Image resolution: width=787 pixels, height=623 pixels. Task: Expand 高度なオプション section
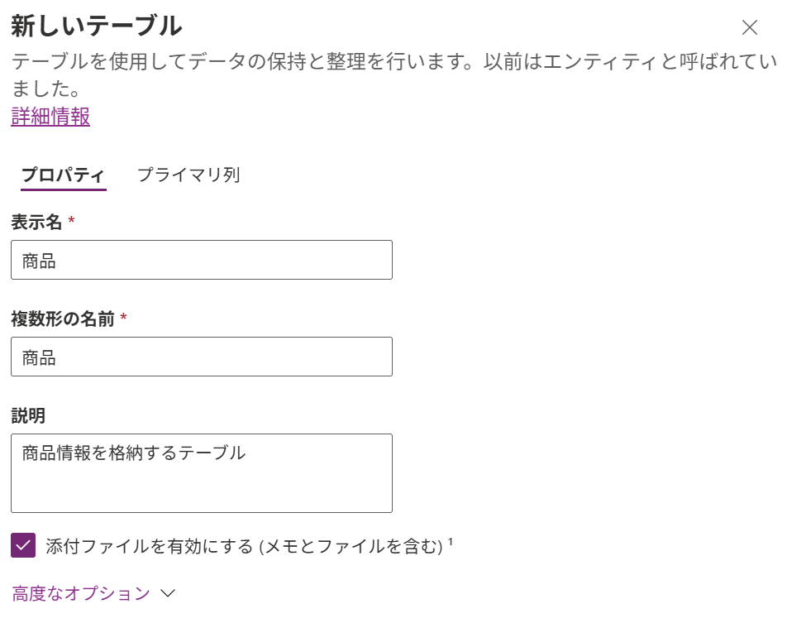(x=81, y=593)
